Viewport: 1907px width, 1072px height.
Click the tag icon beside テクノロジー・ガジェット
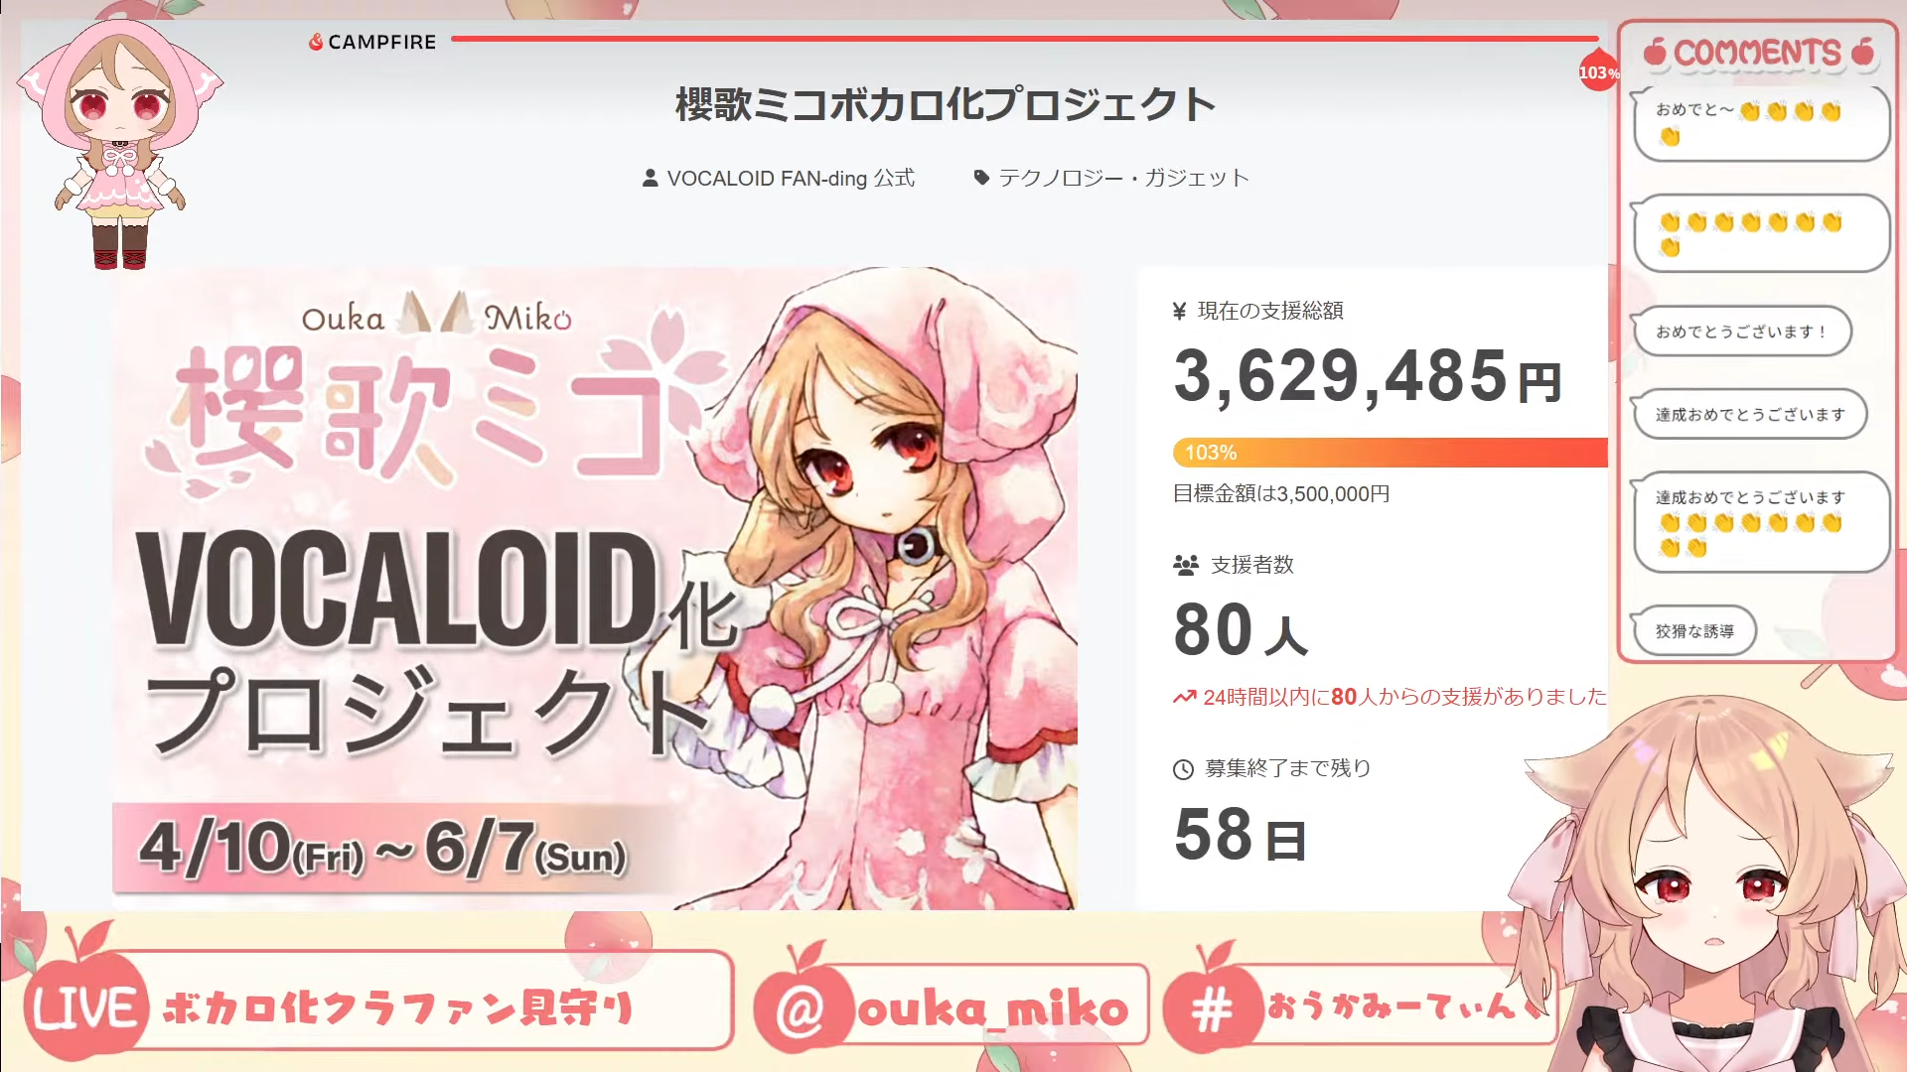(x=981, y=179)
